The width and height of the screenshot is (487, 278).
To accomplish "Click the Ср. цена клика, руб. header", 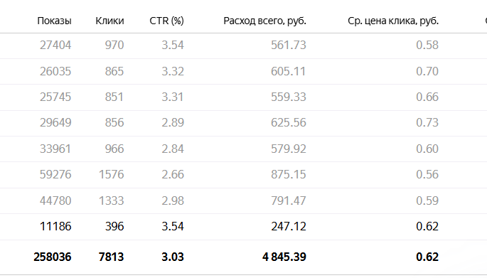I will pos(393,21).
